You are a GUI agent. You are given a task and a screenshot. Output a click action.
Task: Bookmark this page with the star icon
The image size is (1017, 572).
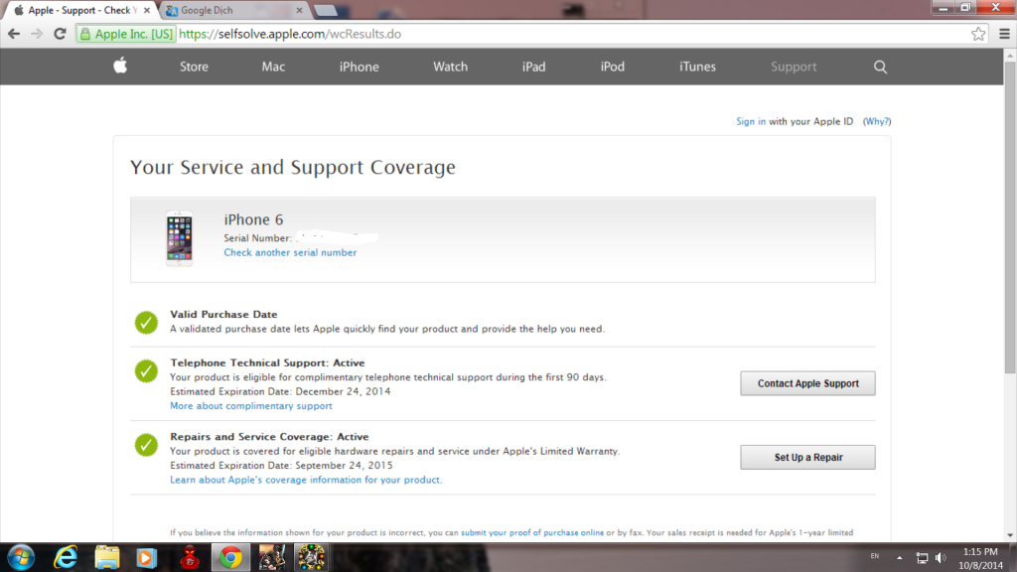(978, 34)
